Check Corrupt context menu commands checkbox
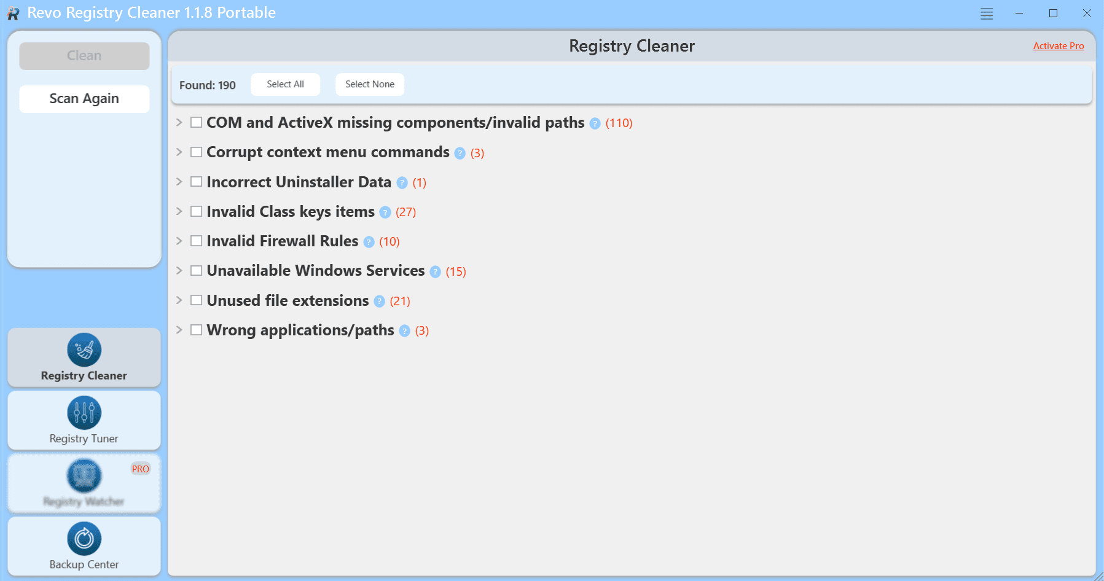Viewport: 1104px width, 581px height. (x=196, y=152)
